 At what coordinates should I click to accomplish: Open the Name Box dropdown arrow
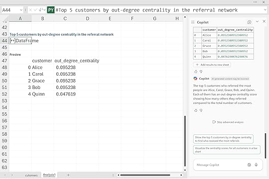click(x=21, y=10)
